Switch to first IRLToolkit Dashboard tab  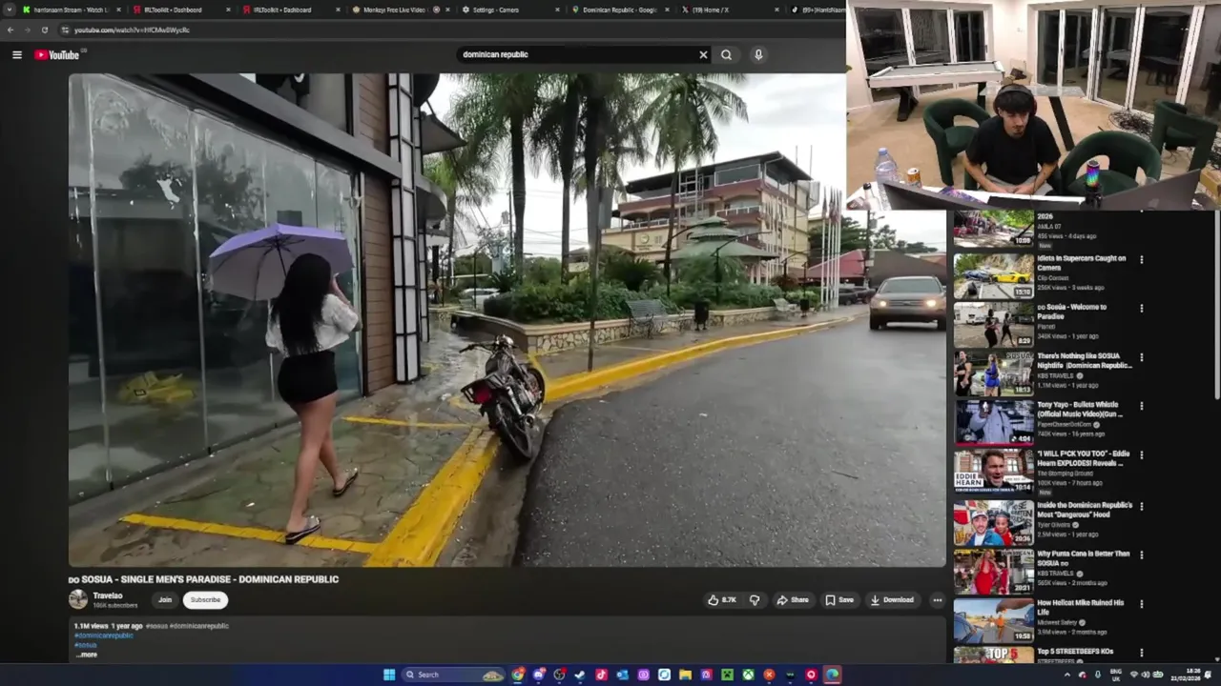click(179, 10)
